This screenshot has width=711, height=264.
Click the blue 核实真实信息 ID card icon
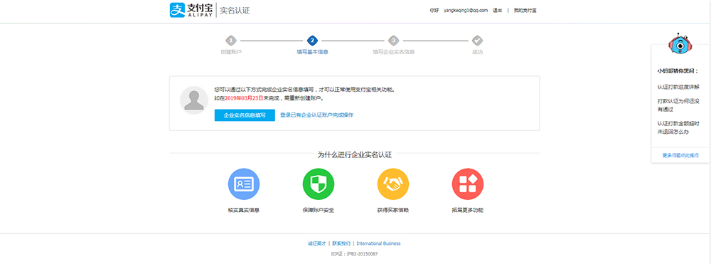(243, 184)
